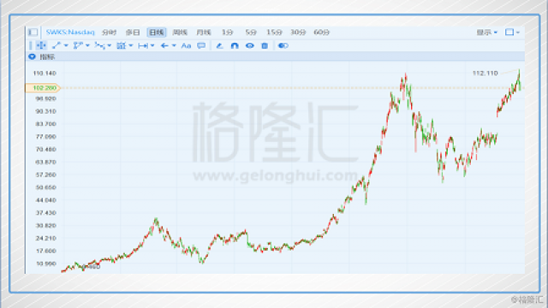
Task: Toggle drawings visibility eye in toolbar
Action: [x=249, y=45]
